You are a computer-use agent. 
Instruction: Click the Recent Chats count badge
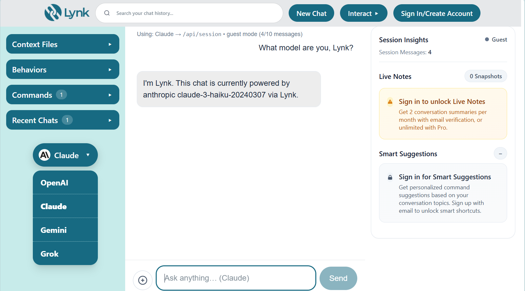pyautogui.click(x=67, y=120)
